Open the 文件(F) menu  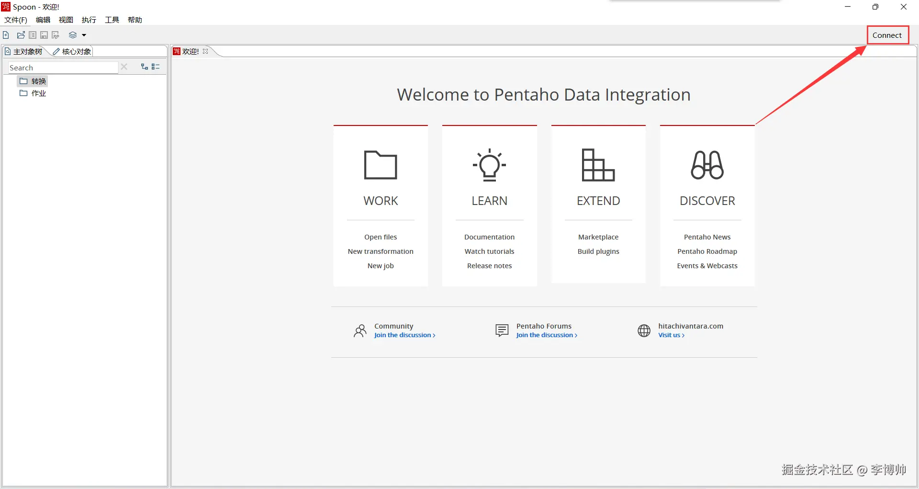(x=16, y=20)
